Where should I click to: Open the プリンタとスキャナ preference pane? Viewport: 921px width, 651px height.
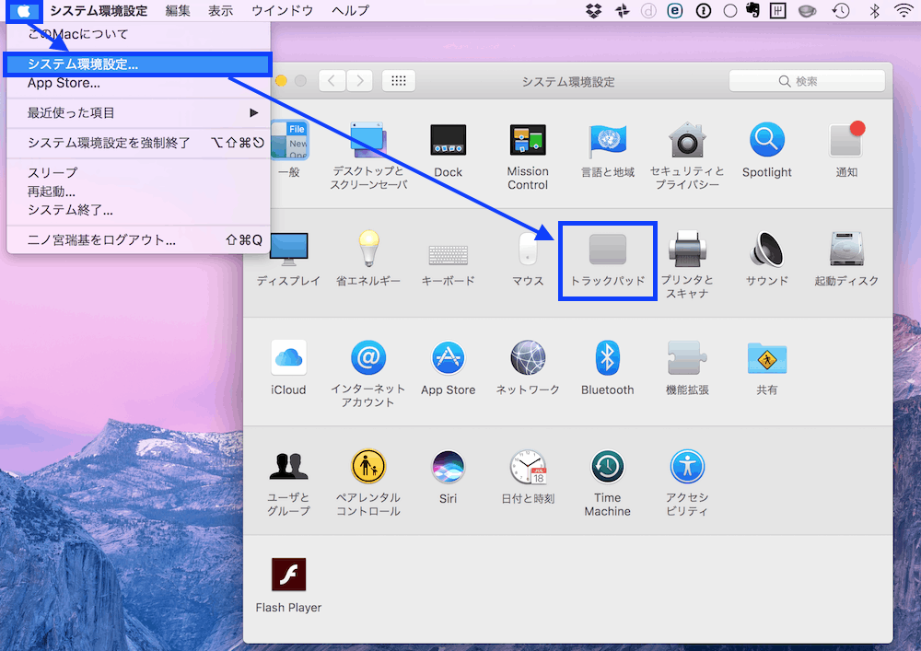(687, 264)
